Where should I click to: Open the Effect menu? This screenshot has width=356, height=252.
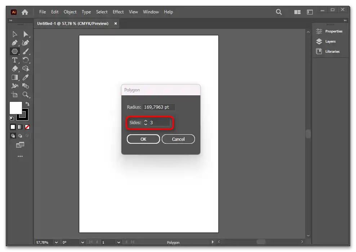tap(118, 12)
